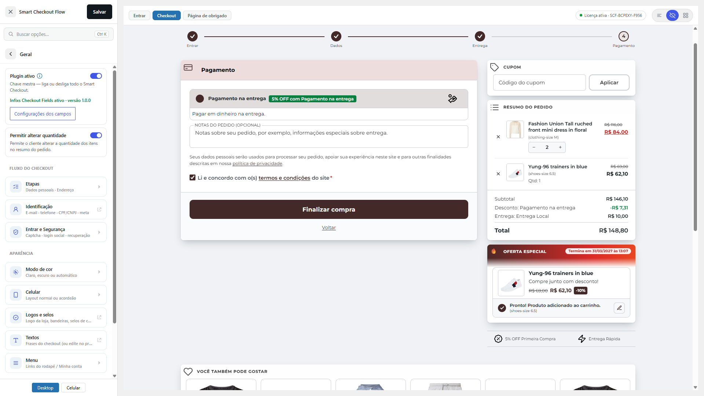Select the Pagamento na entrega radio
The width and height of the screenshot is (704, 396).
point(200,99)
